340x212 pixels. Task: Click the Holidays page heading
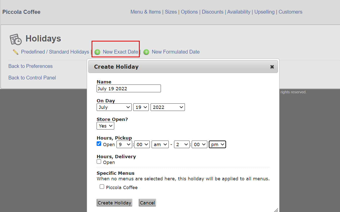tap(43, 38)
